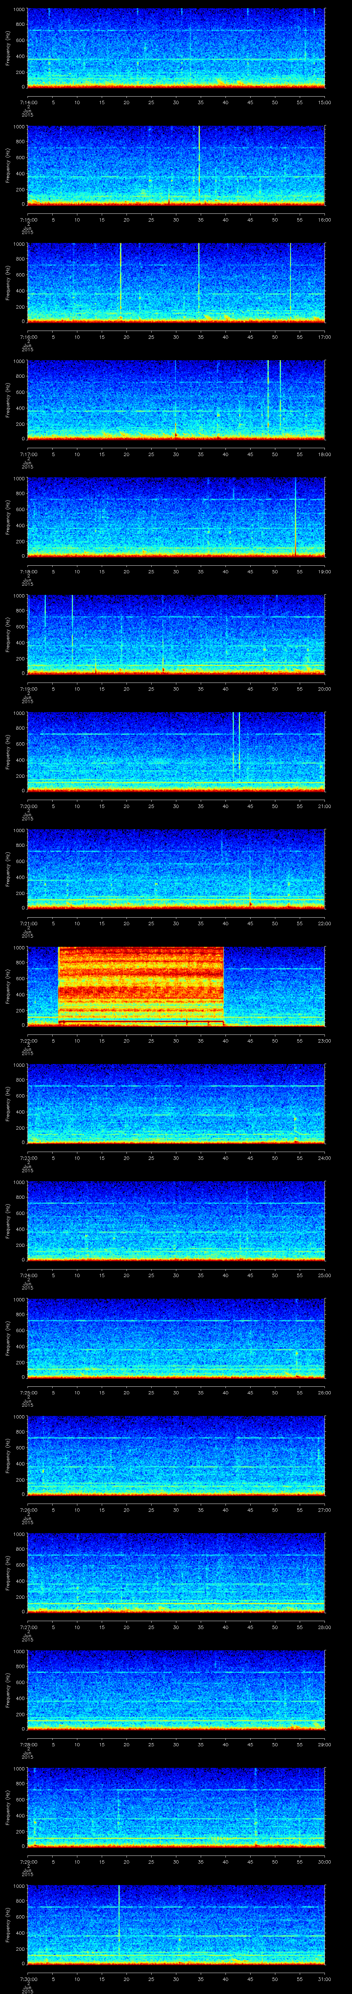This screenshot has height=1994, width=352.
Task: Select the spectrogram panel starting at 7:17:00
Action: pos(176,399)
